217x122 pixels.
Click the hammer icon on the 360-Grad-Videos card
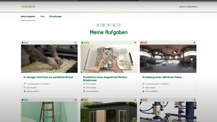pos(143,84)
